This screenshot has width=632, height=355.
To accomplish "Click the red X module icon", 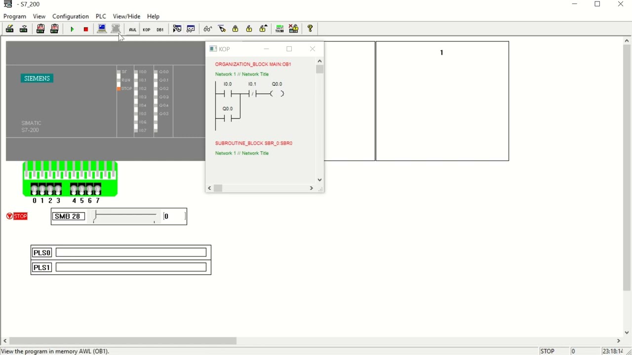I will coord(294,29).
